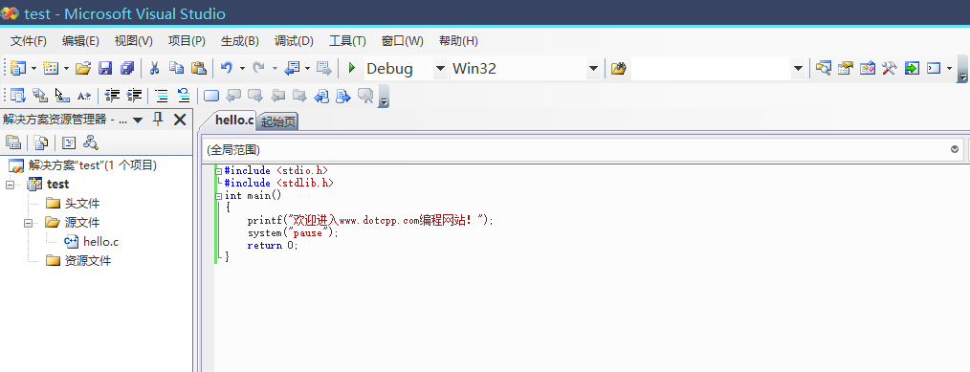Screen dimensions: 970x372
Task: Toggle a bookmark on the current line
Action: click(x=211, y=96)
